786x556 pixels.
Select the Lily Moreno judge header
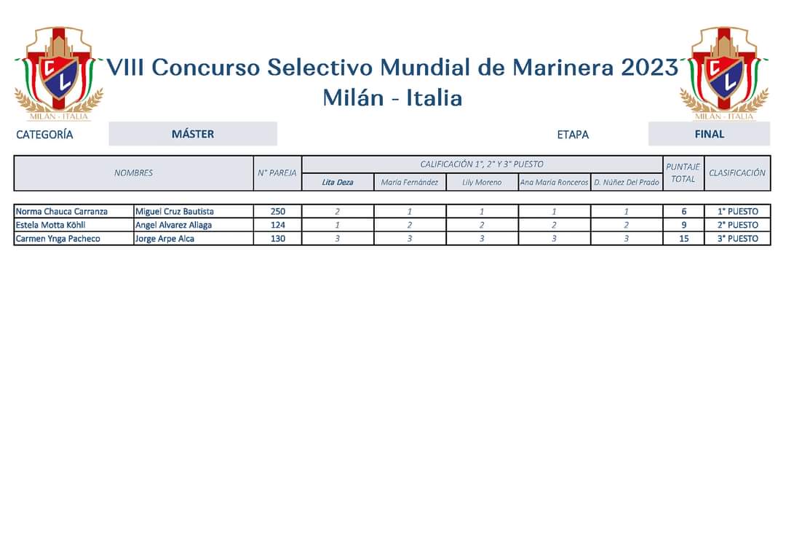(482, 182)
